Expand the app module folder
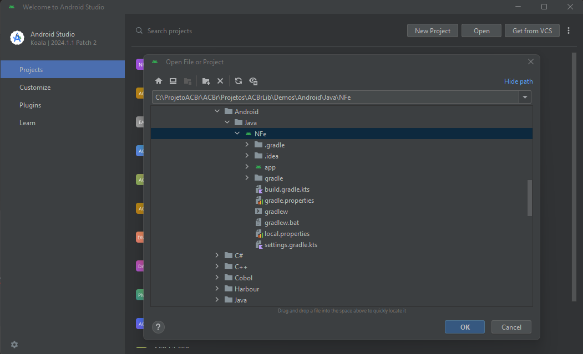The image size is (583, 354). click(247, 167)
